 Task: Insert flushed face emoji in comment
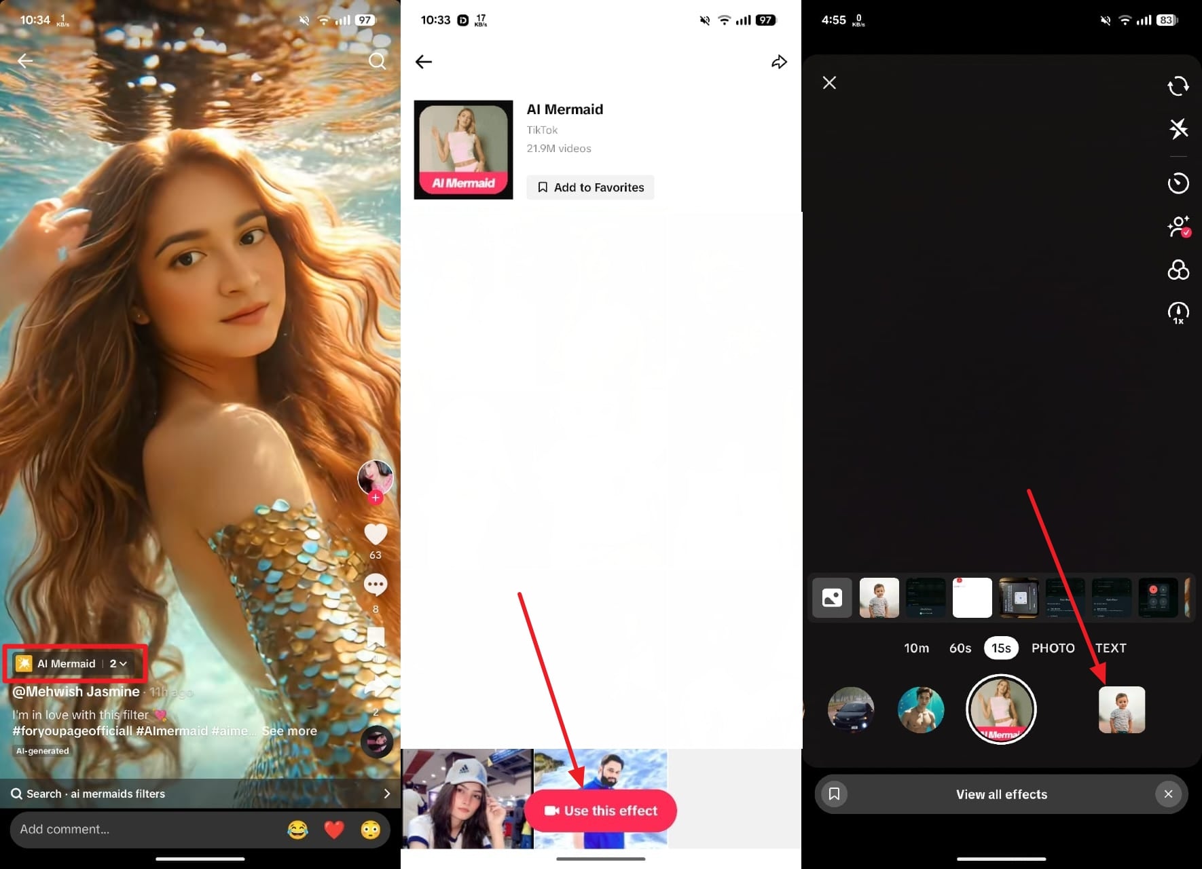point(371,830)
